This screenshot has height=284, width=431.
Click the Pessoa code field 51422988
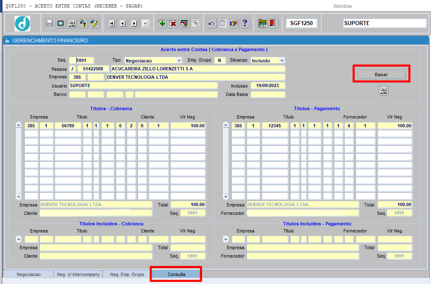93,69
